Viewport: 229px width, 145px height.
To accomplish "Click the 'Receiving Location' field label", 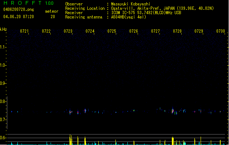I will click(85, 8).
